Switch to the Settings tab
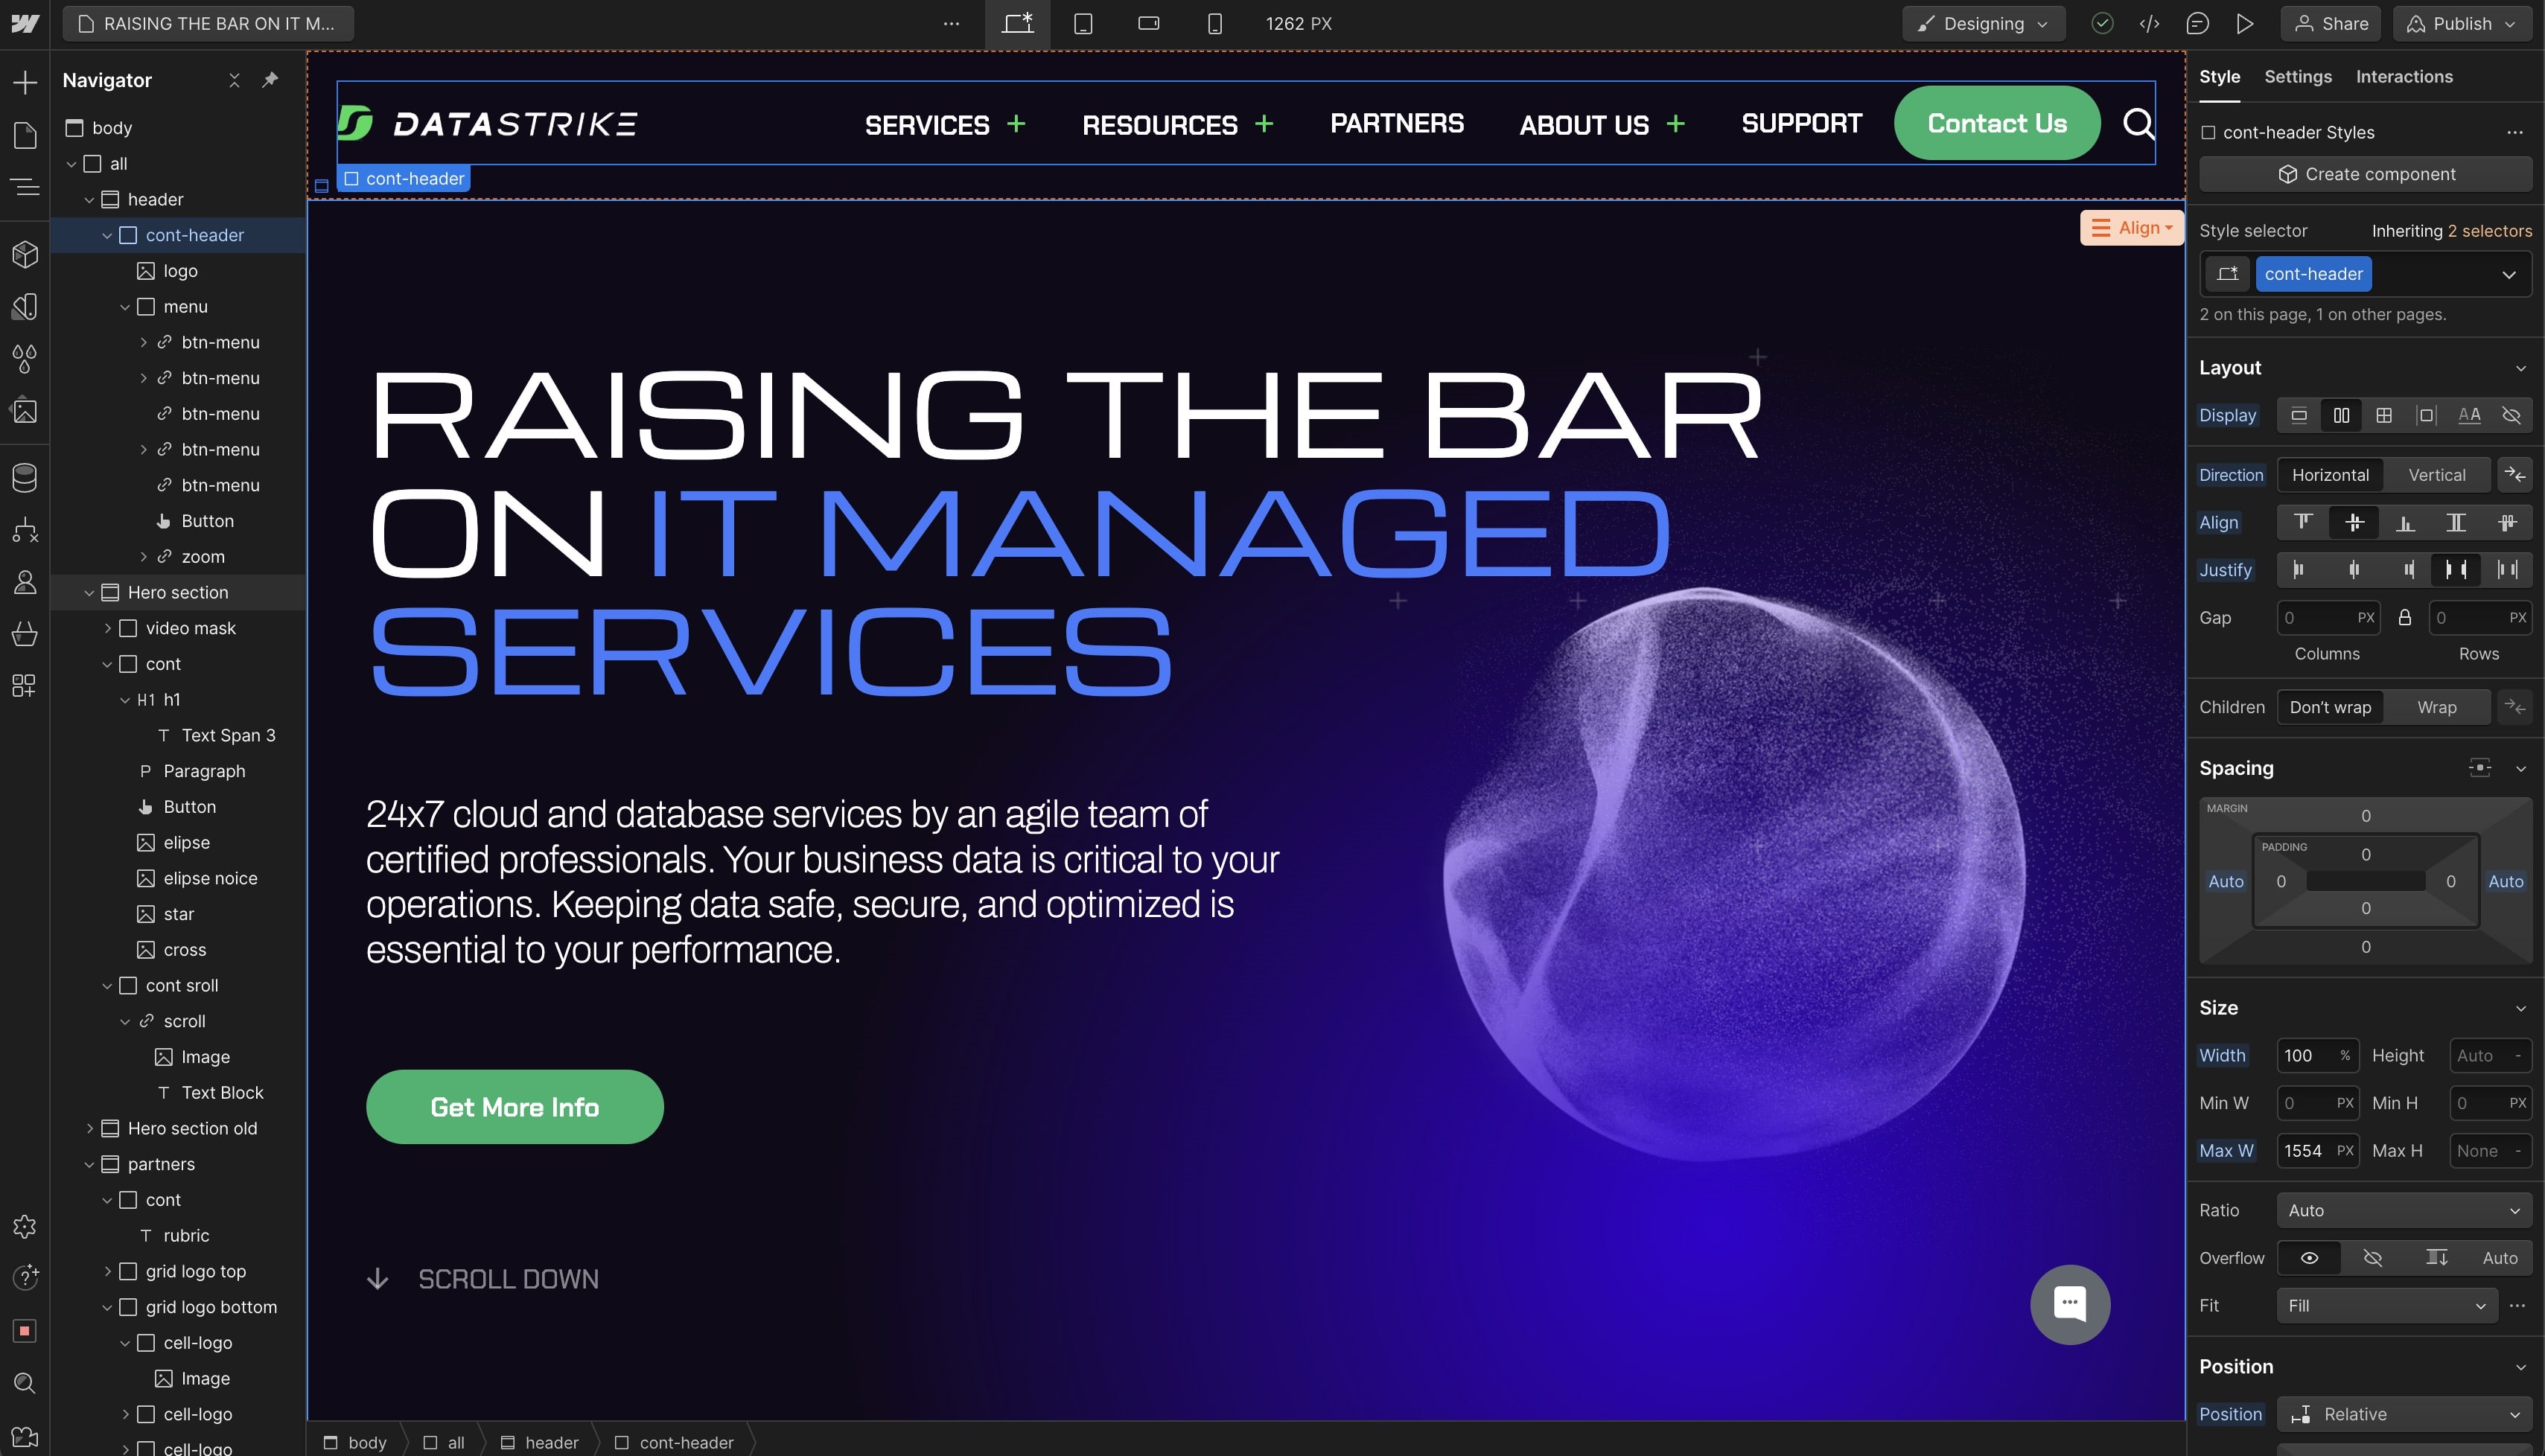Screen dimensions: 2545x1456 click(x=2297, y=77)
